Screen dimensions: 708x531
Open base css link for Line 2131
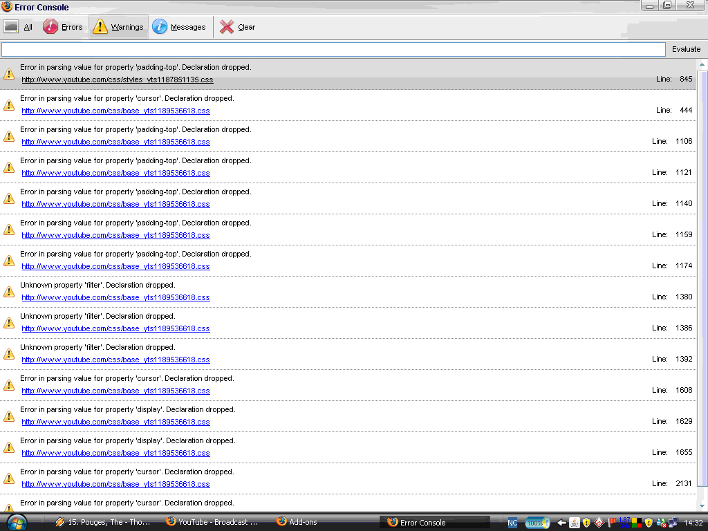pos(115,484)
